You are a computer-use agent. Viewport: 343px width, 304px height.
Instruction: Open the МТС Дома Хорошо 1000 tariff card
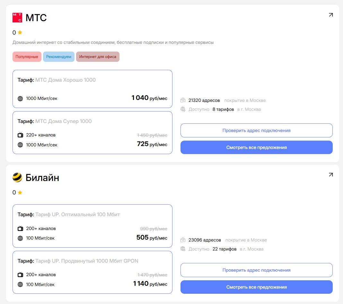point(92,89)
